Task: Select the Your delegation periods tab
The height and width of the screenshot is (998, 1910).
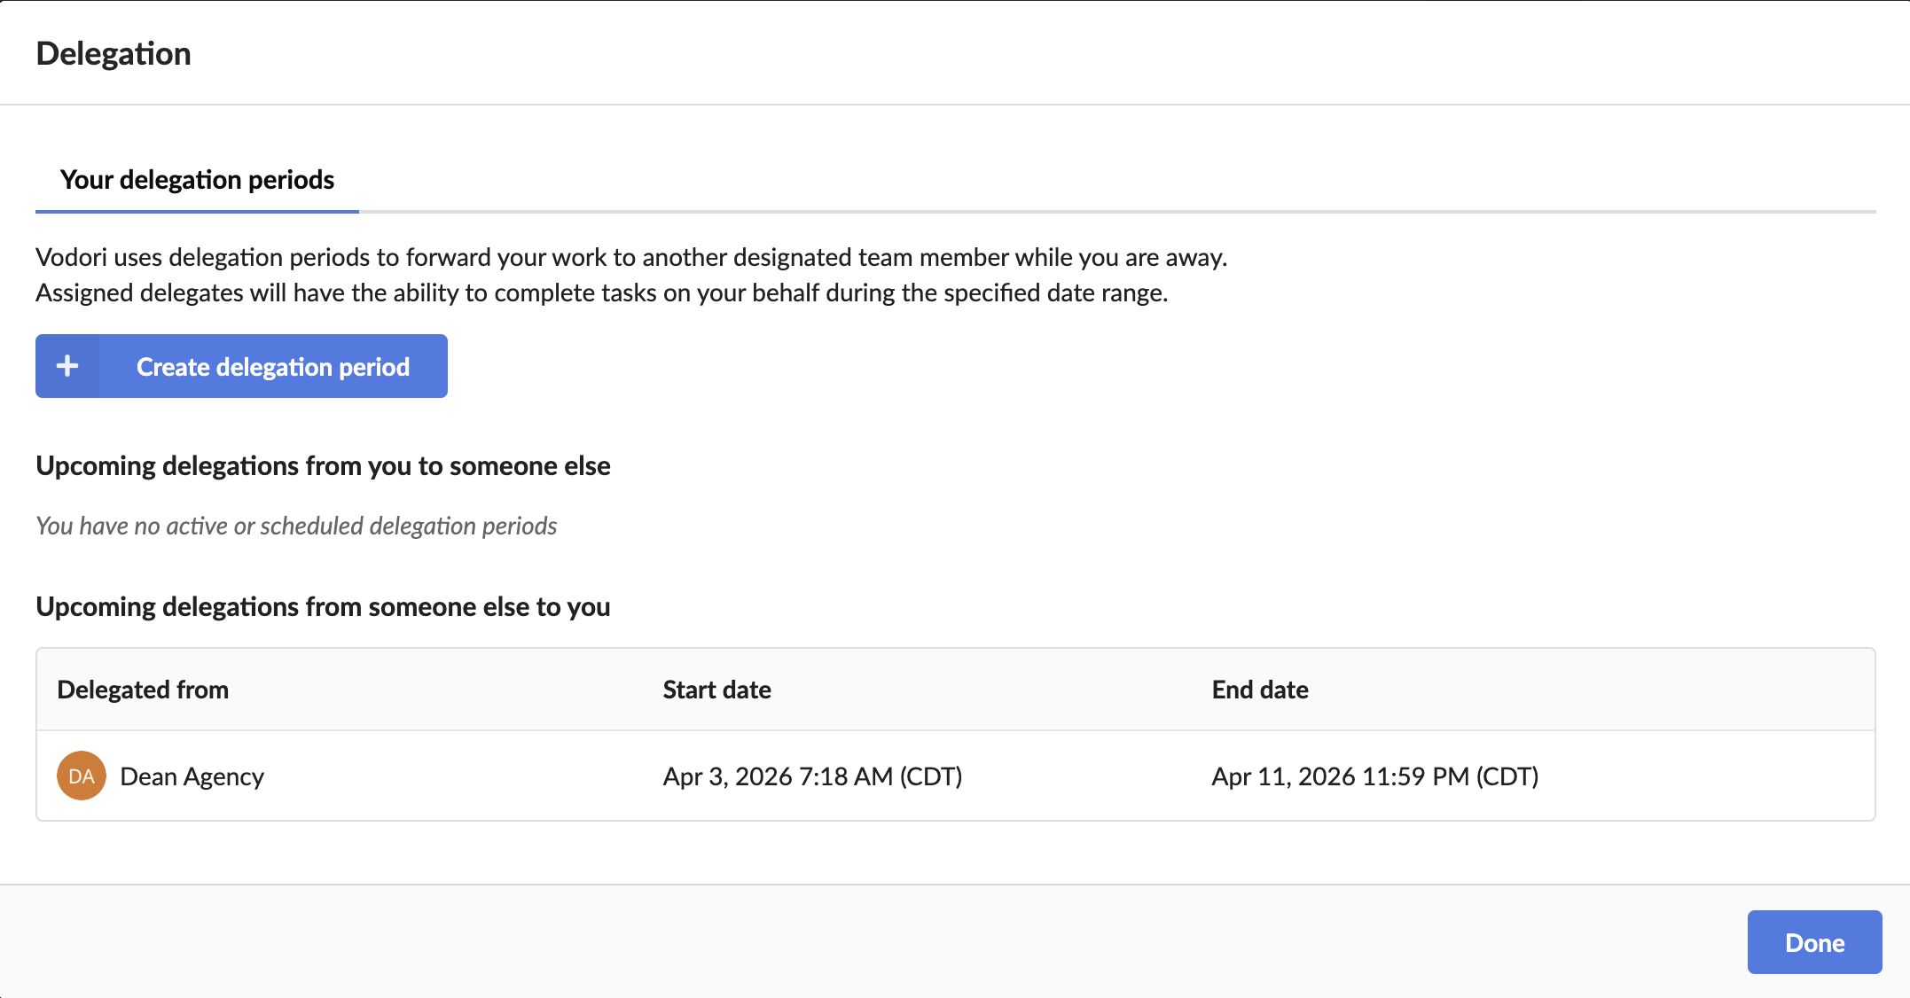Action: pyautogui.click(x=197, y=180)
